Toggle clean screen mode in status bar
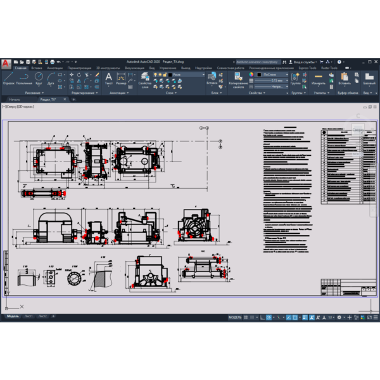Image resolution: width=380 pixels, height=380 pixels. pyautogui.click(x=369, y=317)
